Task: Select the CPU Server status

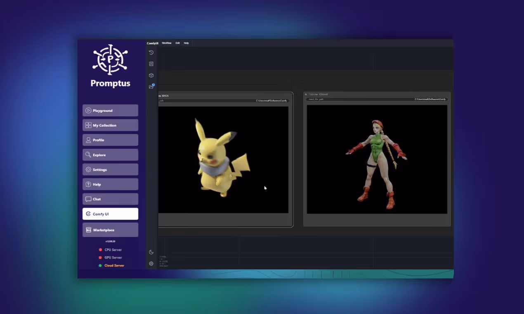Action: [x=110, y=250]
